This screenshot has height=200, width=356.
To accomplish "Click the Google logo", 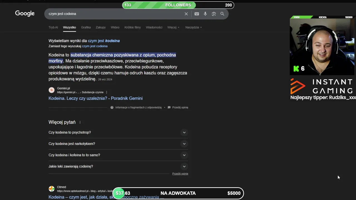I will 25,14.
